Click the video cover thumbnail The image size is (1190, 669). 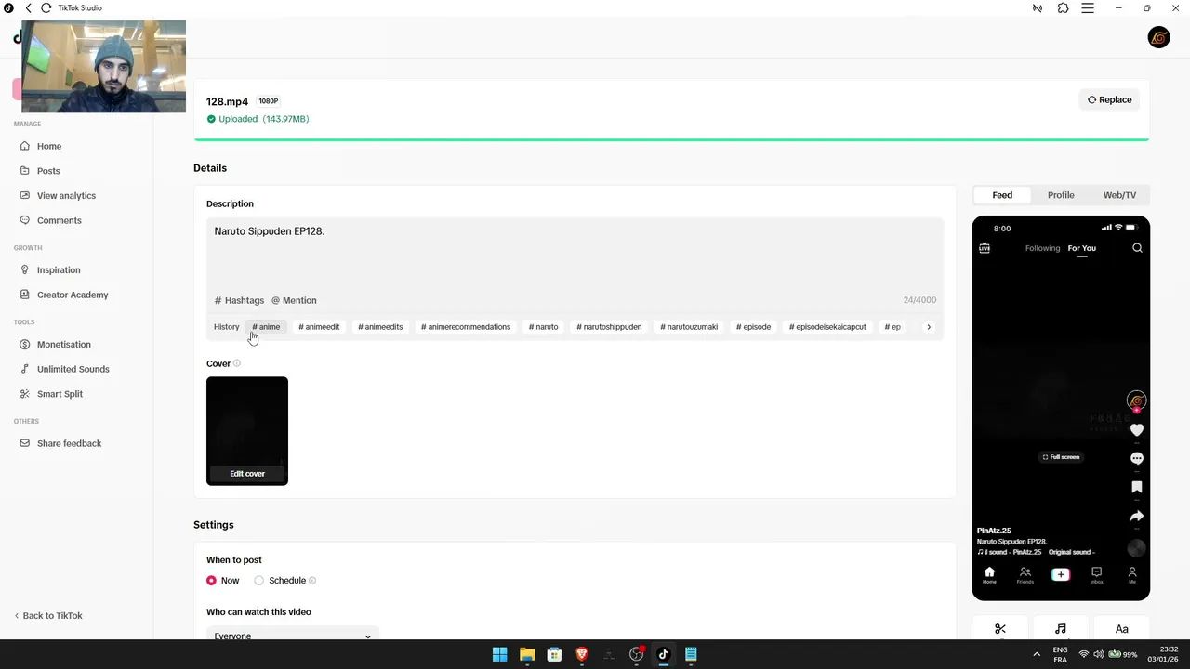click(x=247, y=431)
